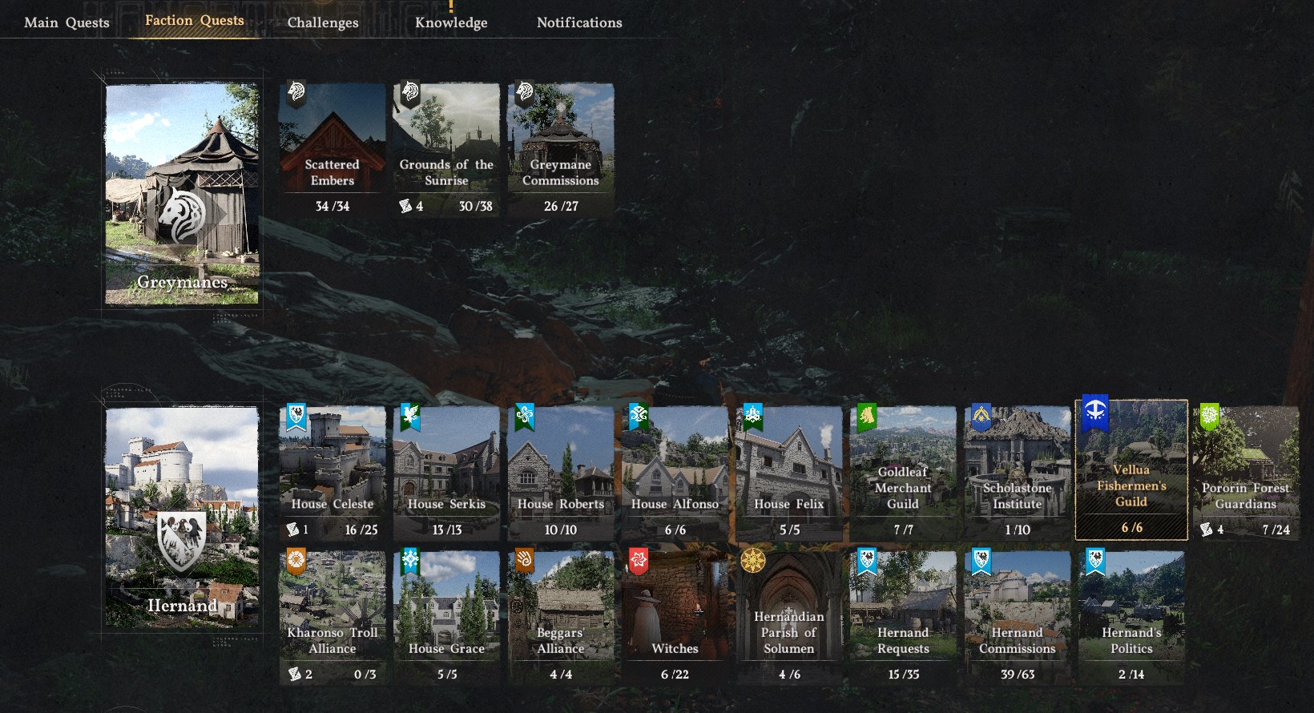Switch to the Challenges tab
The image size is (1314, 713).
click(x=323, y=22)
